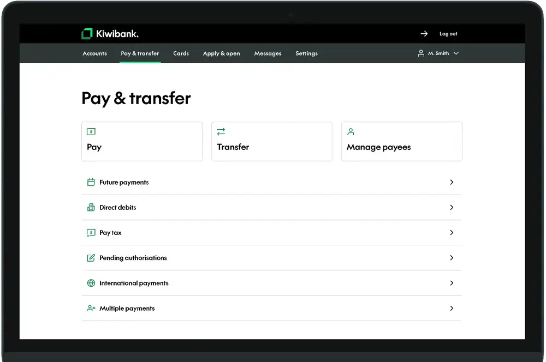This screenshot has height=362, width=546.
Task: Click the Pay & transfer page heading
Action: [x=136, y=99]
